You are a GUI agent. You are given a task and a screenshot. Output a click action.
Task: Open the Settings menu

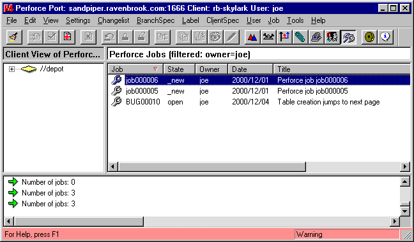tap(78, 20)
